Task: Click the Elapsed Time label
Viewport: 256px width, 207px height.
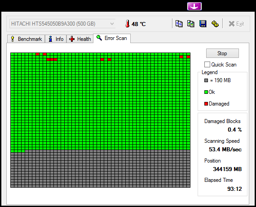Action: coord(218,180)
